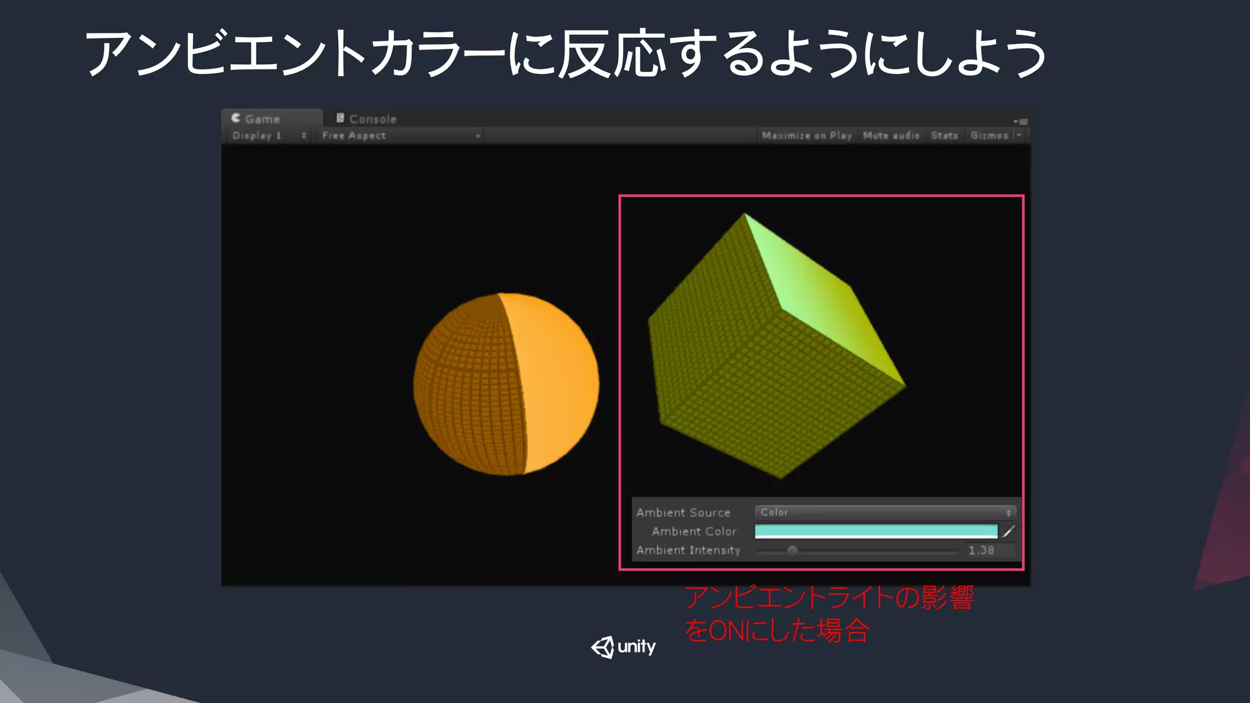Click the Unity logo at slide bottom
Viewport: 1250px width, 703px height.
click(623, 647)
